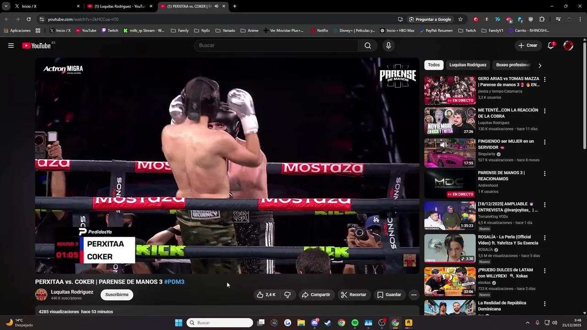The height and width of the screenshot is (330, 587).
Task: Open Chrome three-dot menu
Action: pyautogui.click(x=580, y=19)
